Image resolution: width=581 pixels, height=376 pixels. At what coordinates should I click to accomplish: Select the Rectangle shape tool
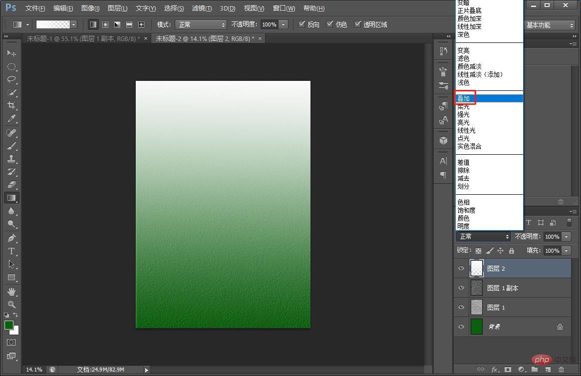point(11,277)
